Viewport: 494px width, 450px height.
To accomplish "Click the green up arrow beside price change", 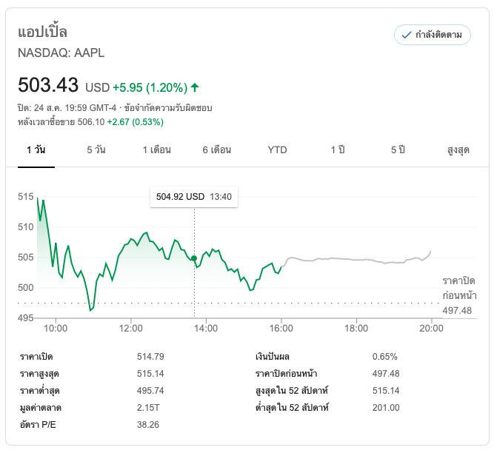I will point(195,87).
